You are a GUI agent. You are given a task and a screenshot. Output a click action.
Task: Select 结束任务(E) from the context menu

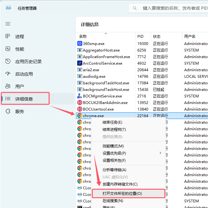pos(112,122)
